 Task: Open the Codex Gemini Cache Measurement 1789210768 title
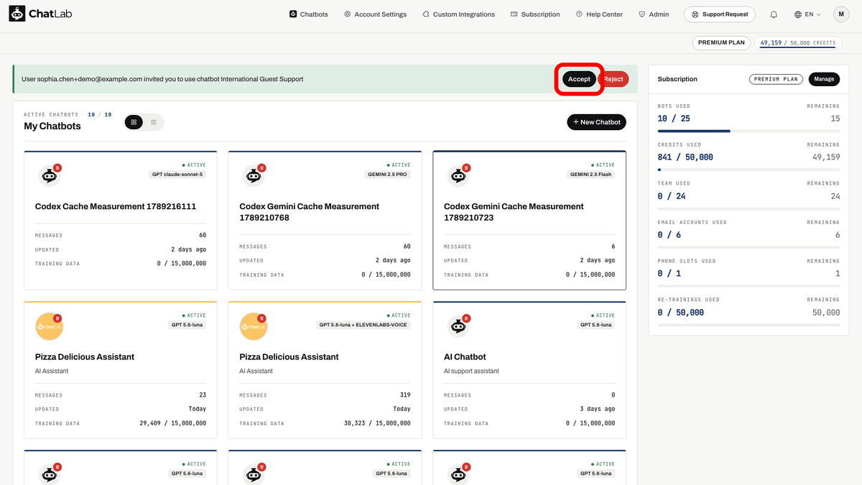click(309, 212)
